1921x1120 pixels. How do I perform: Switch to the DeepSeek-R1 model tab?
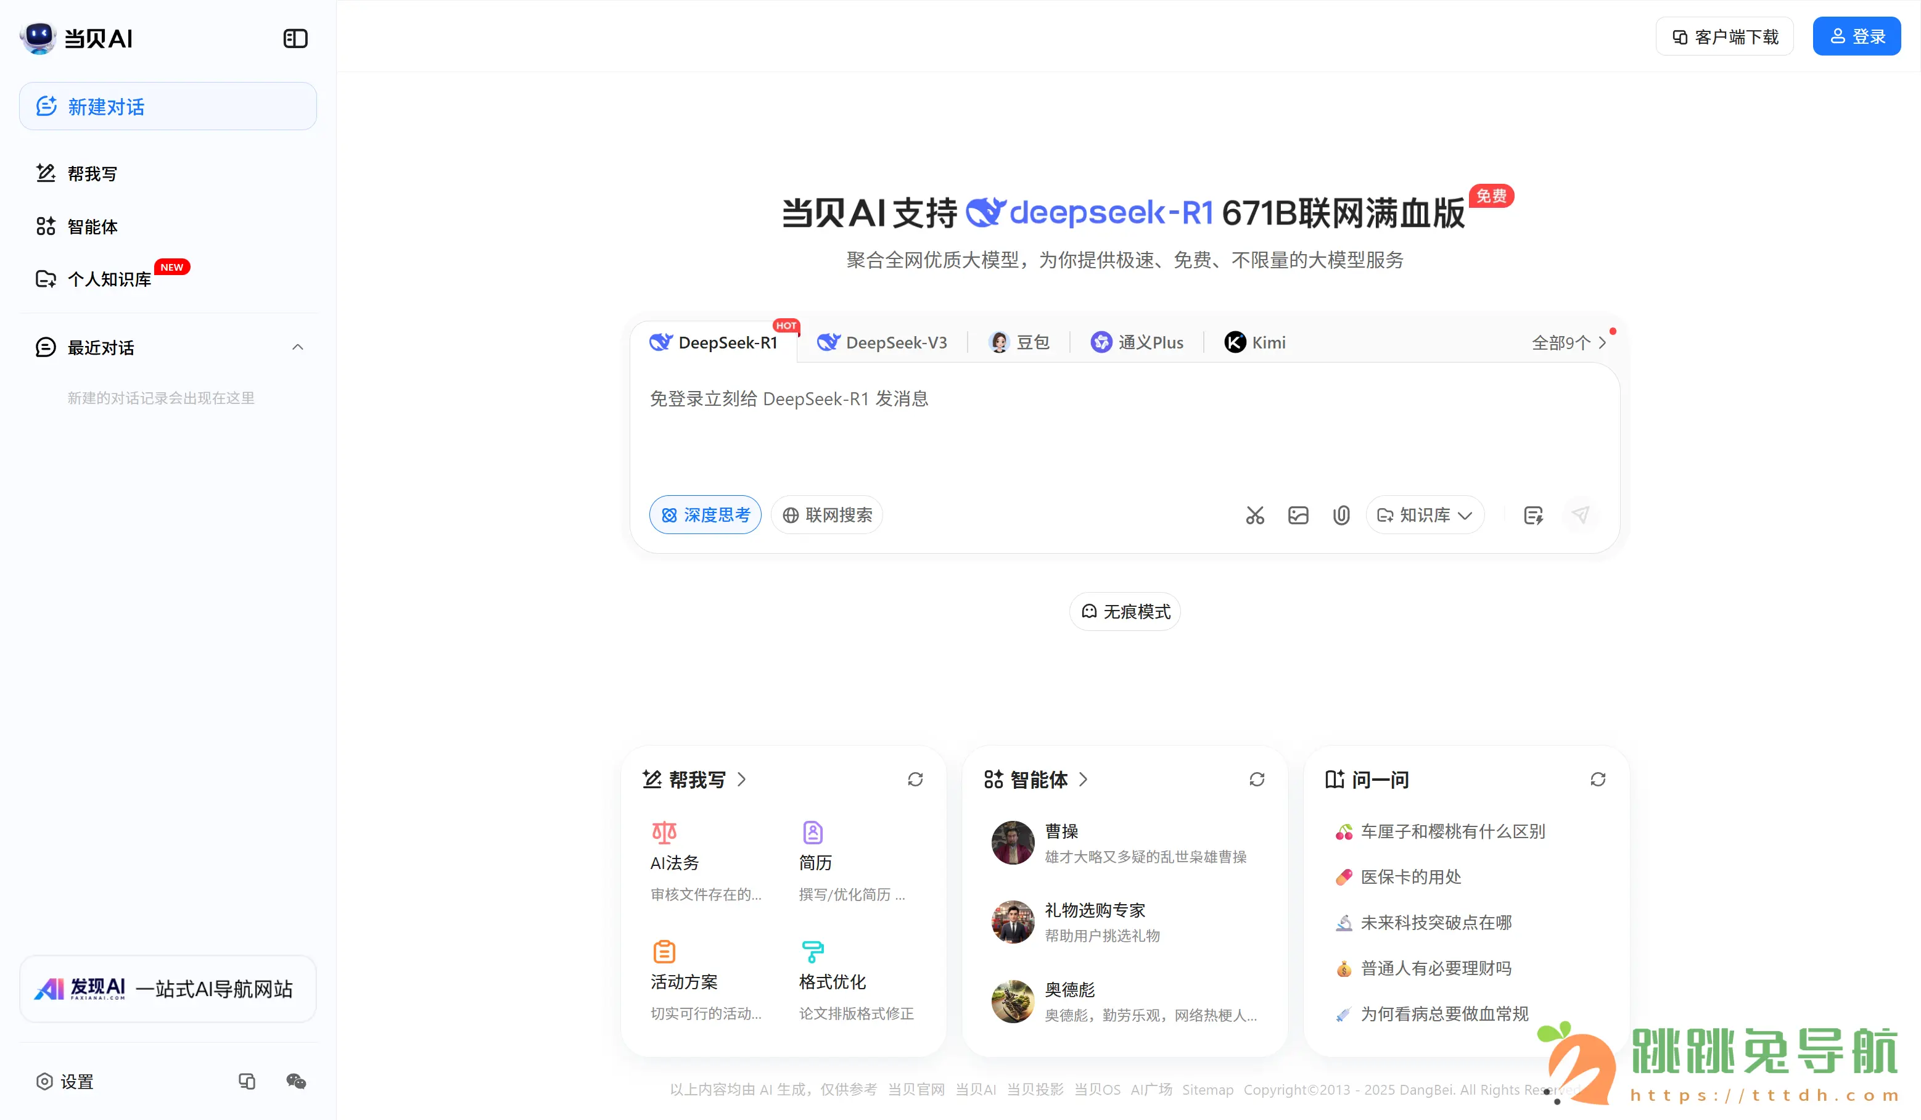coord(714,343)
